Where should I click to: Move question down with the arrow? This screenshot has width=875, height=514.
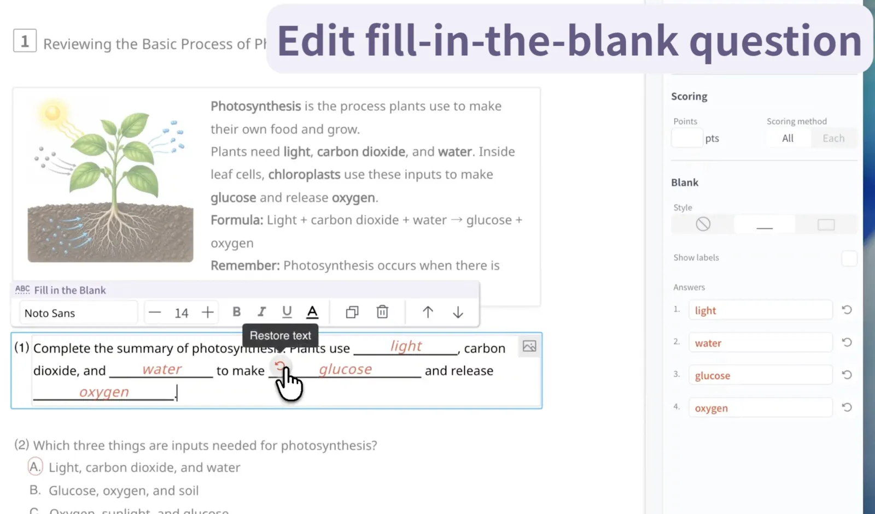point(458,312)
